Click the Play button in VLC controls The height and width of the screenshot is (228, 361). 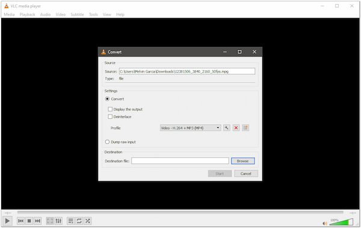tap(7, 221)
